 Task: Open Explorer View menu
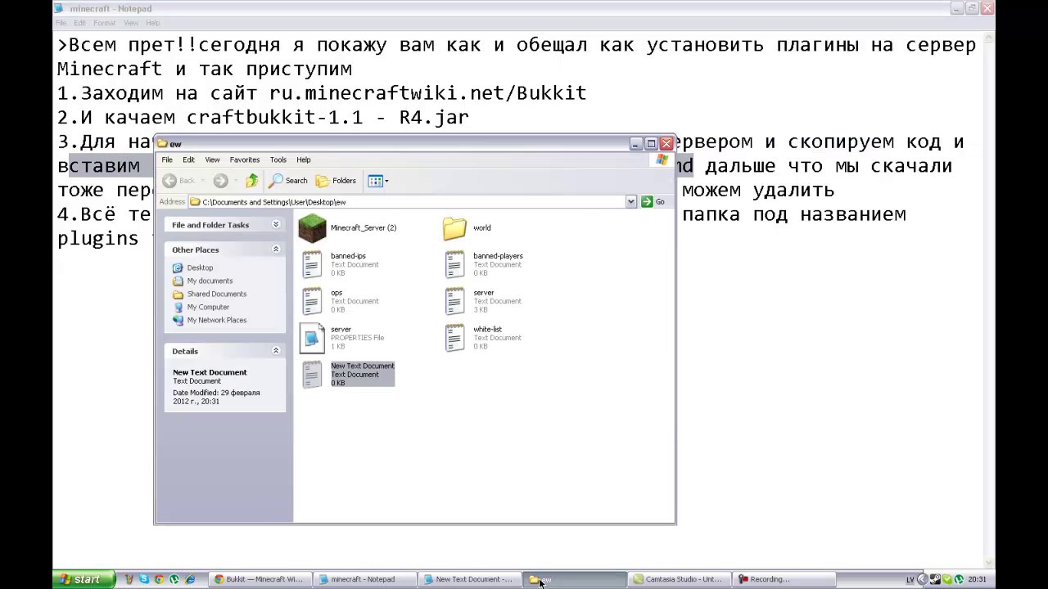coord(212,160)
